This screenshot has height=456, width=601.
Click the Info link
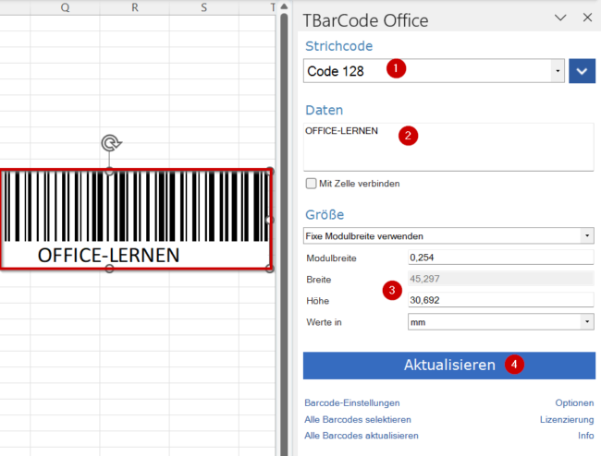[x=585, y=436]
